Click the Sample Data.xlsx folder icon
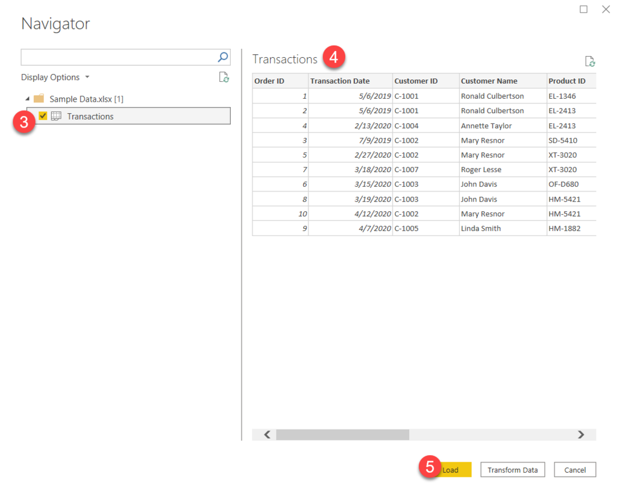Image resolution: width=617 pixels, height=490 pixels. point(40,98)
